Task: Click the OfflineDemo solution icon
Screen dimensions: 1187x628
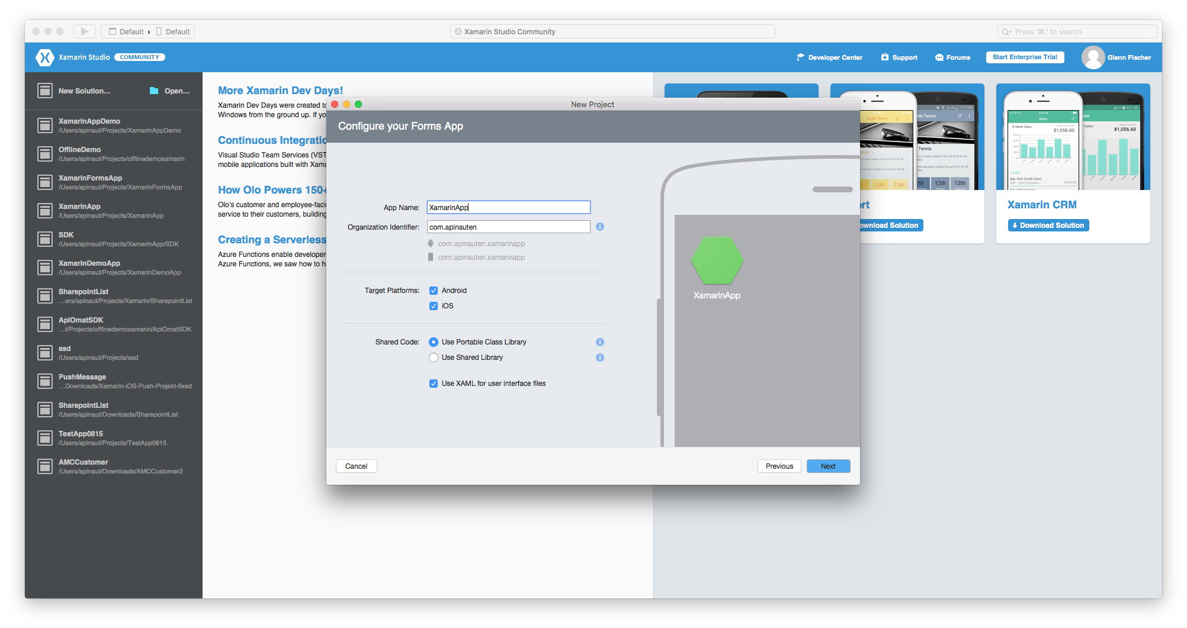Action: click(x=44, y=154)
